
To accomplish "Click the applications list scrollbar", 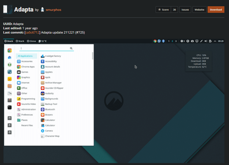I will tap(92, 56).
